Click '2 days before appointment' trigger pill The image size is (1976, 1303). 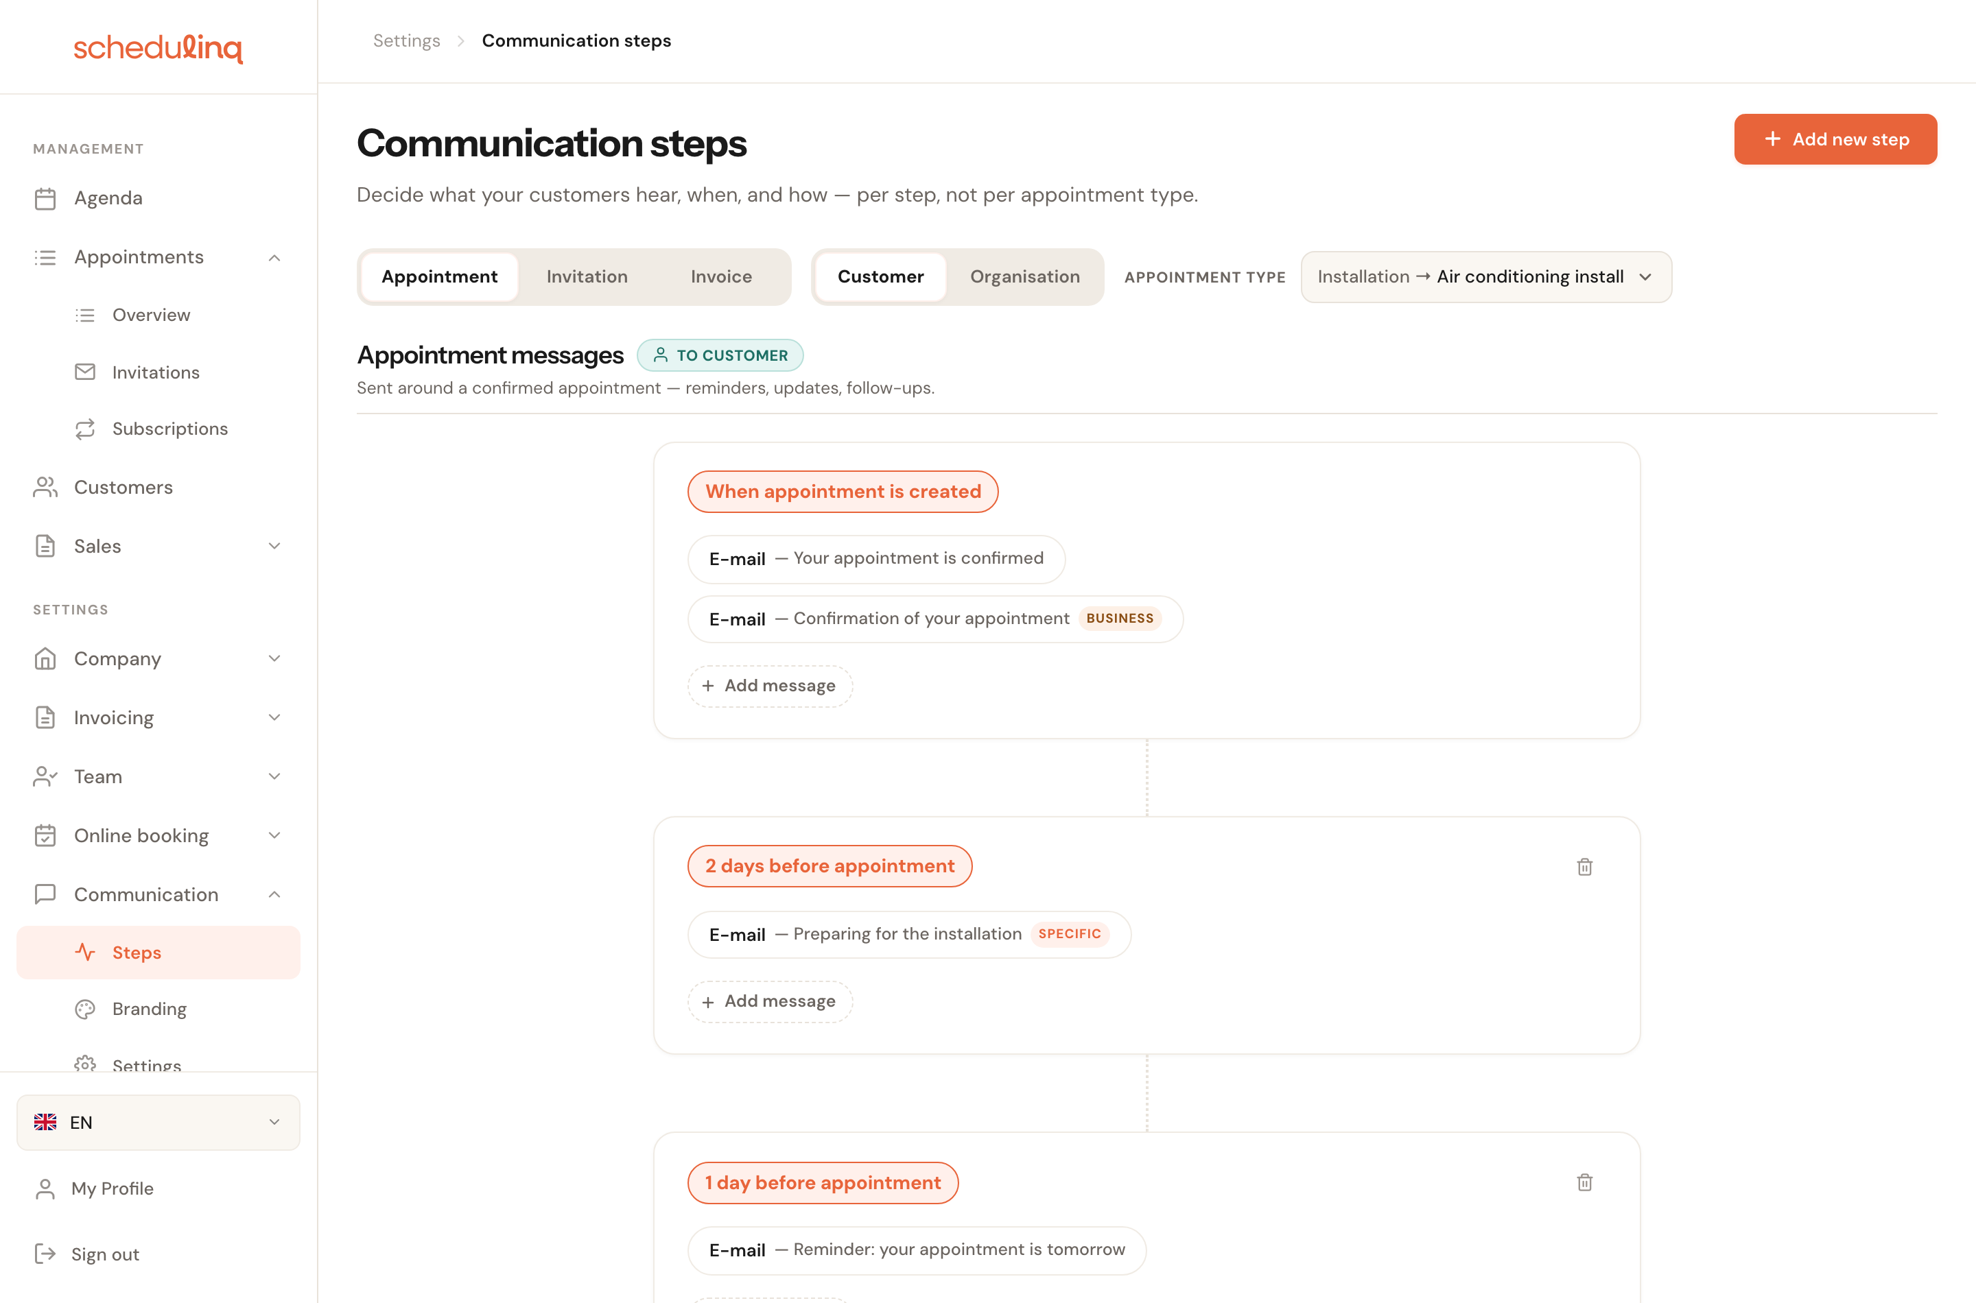point(830,866)
